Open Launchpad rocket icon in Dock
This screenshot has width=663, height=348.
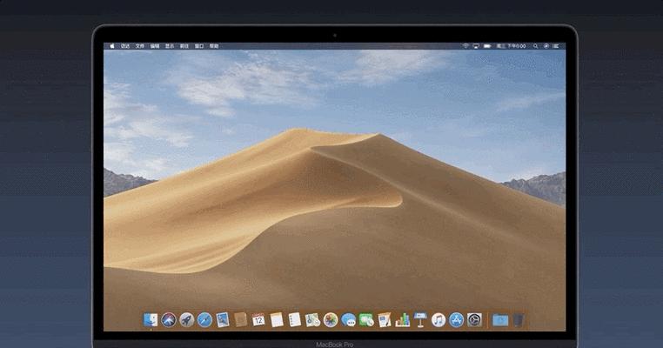click(x=186, y=320)
